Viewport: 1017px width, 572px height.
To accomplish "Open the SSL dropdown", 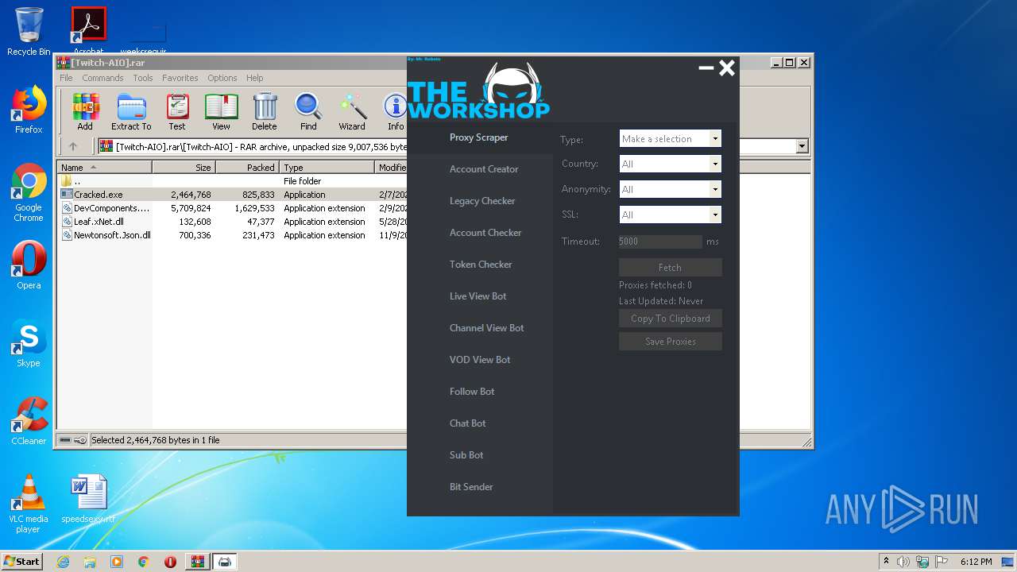I will coord(670,214).
